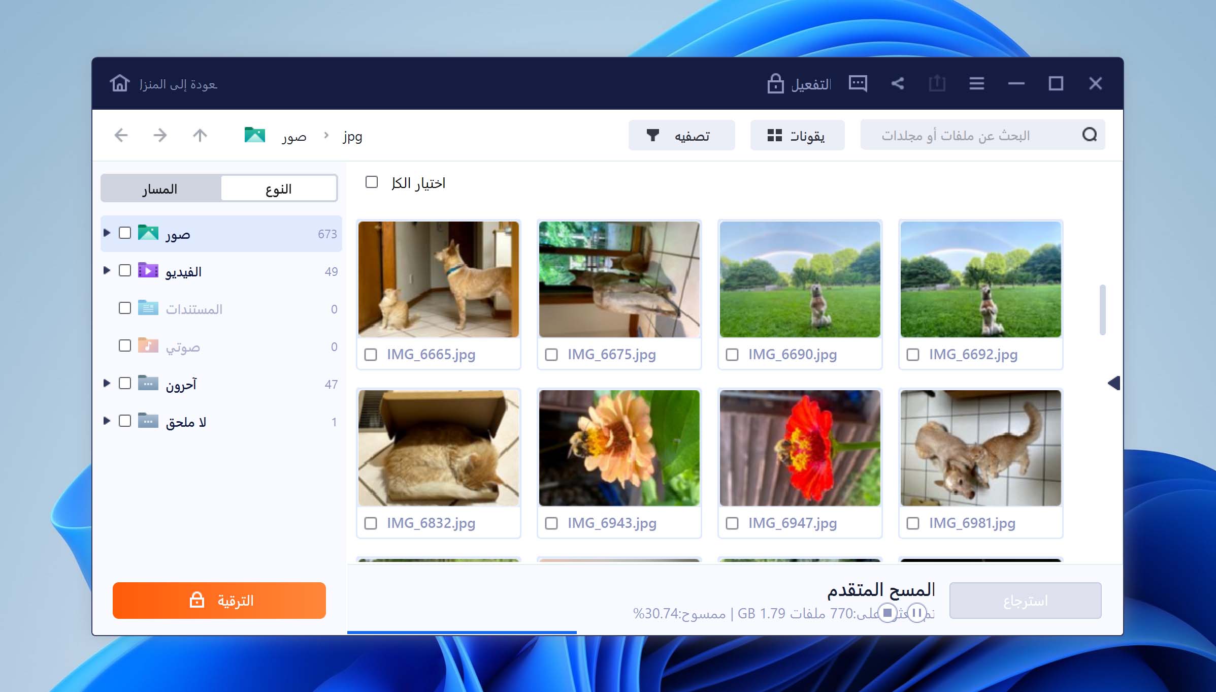1216x692 pixels.
Task: Click the share icon in title bar
Action: pos(898,83)
